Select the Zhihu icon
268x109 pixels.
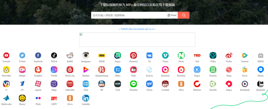point(118,70)
